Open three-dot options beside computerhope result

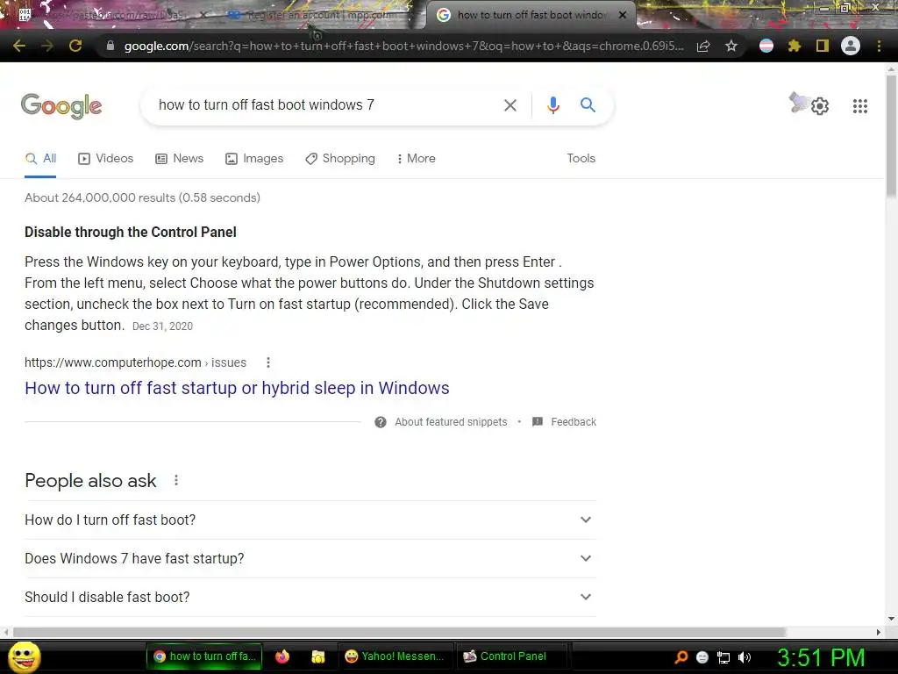(268, 362)
